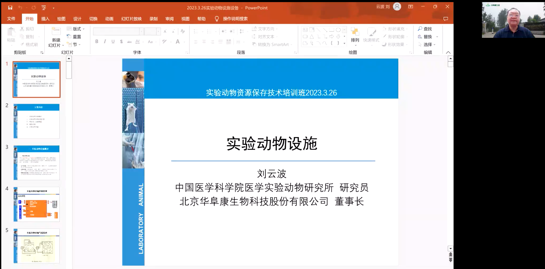Click the search box 操作说明搜索
545x269 pixels.
coord(235,19)
